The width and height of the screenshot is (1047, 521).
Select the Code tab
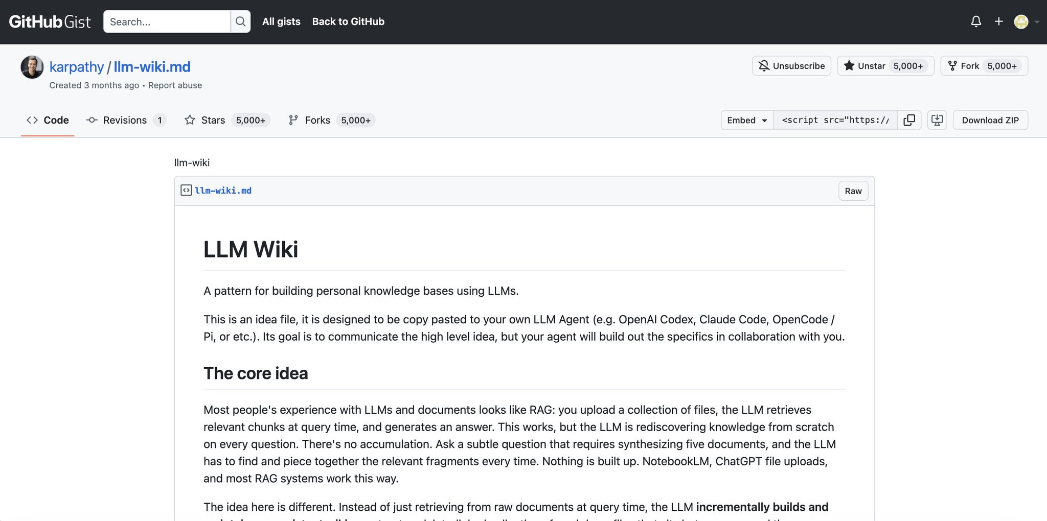(48, 120)
